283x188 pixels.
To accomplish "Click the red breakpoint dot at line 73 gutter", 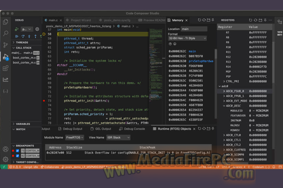I will tap(44, 101).
